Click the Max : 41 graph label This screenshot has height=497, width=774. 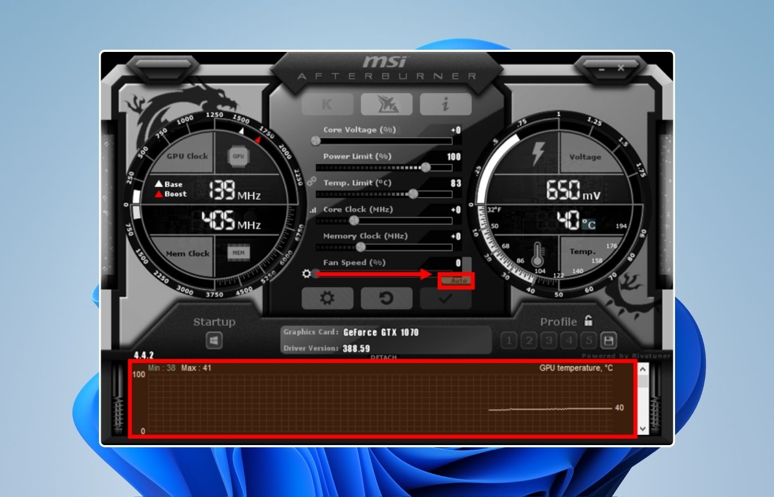click(196, 368)
